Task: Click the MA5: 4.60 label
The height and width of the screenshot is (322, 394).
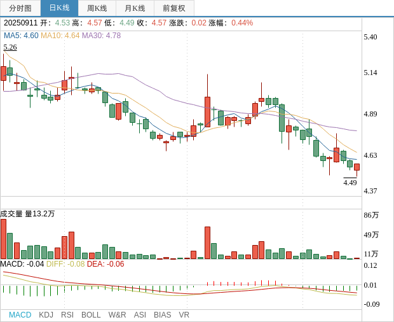Action: (x=21, y=36)
